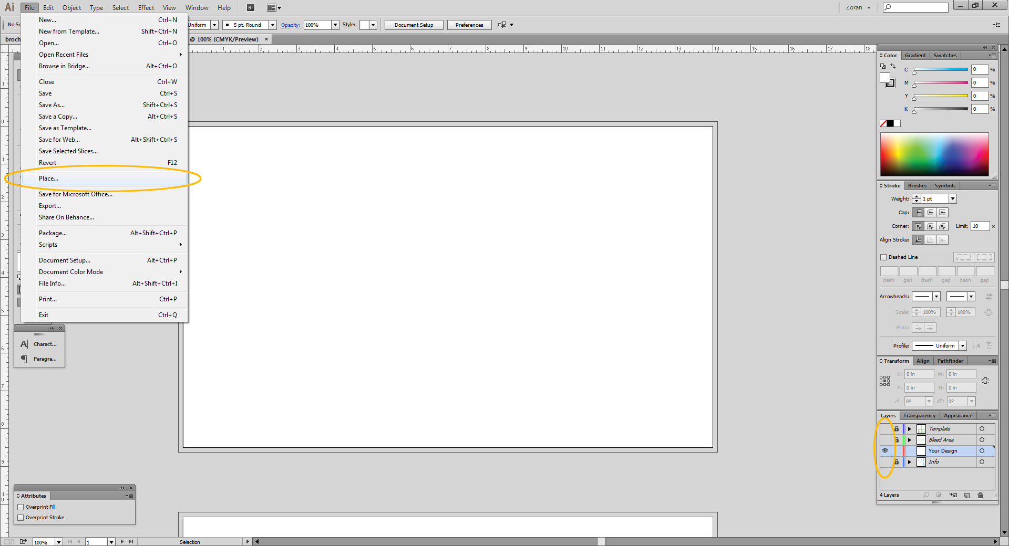Expand the Template layer
This screenshot has width=1009, height=546.
click(910, 429)
